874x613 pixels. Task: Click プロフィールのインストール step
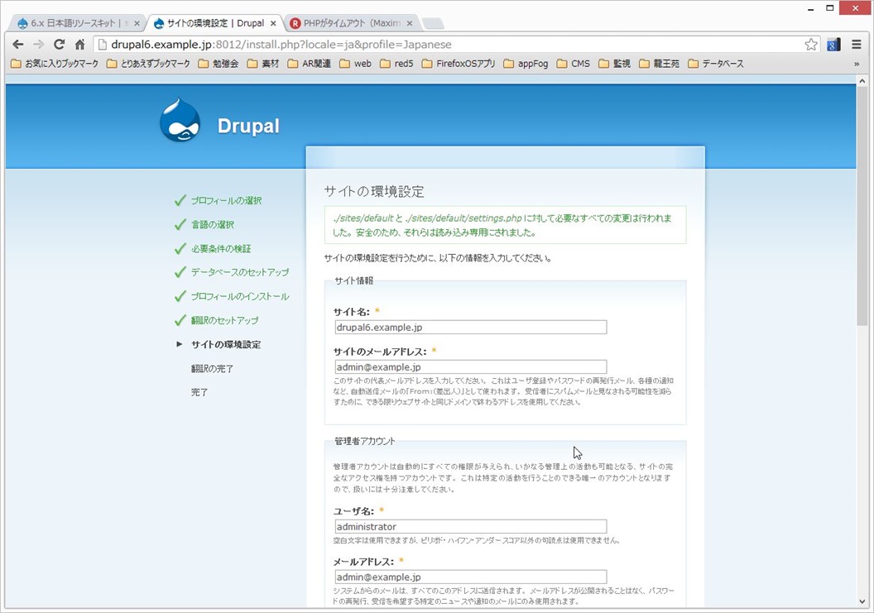point(240,296)
